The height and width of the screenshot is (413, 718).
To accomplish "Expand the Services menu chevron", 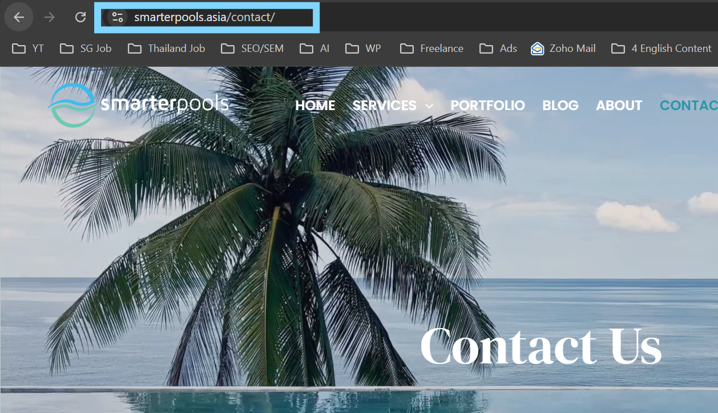I will click(429, 106).
